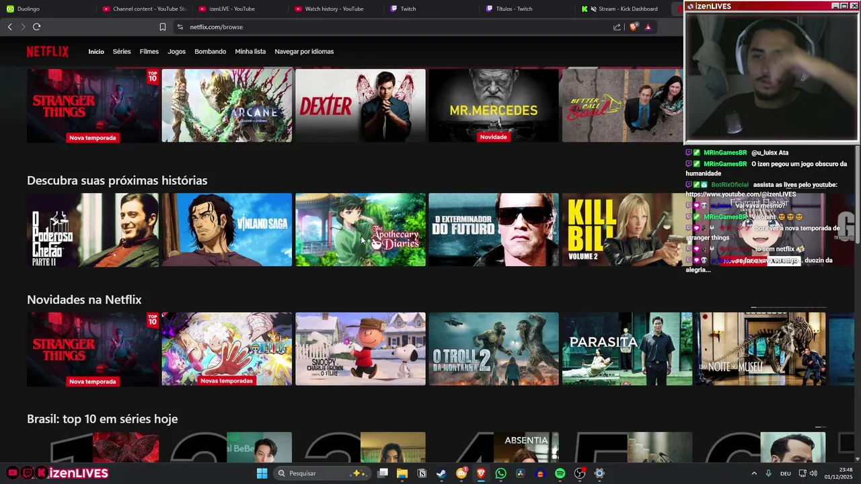Open Steam from the taskbar
Viewport: 861px width, 484px height.
click(441, 473)
